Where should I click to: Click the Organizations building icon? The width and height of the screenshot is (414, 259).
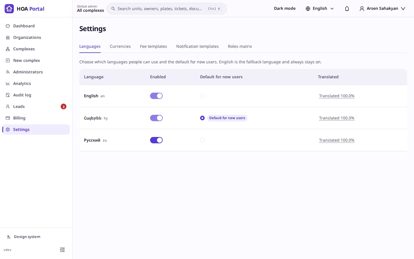click(8, 37)
